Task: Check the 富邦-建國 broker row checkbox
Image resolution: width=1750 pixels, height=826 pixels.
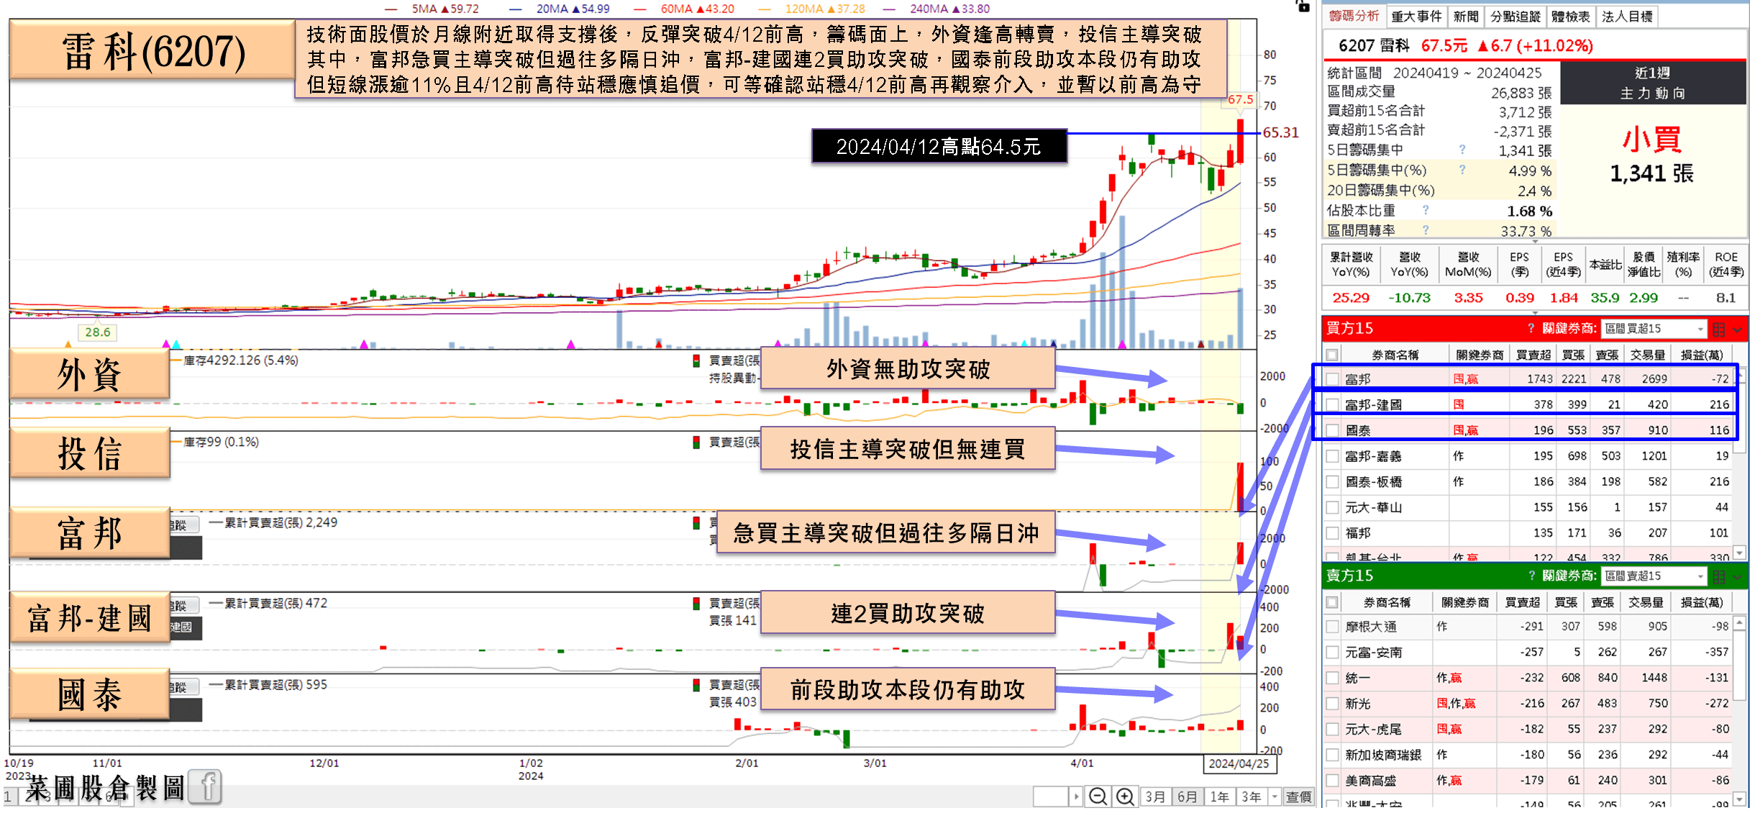Action: click(x=1332, y=404)
